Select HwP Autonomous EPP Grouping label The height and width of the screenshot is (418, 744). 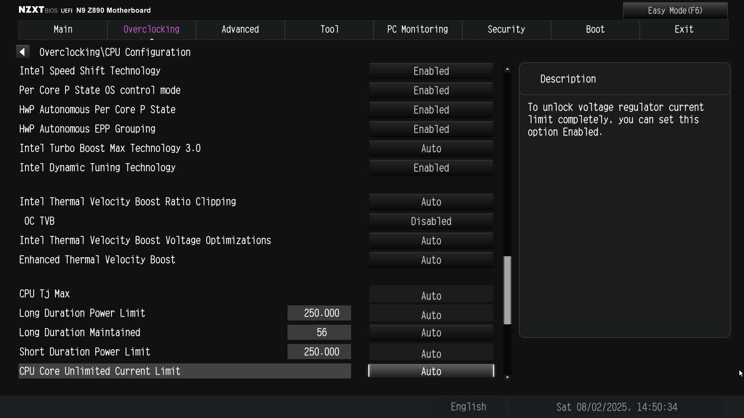pos(87,129)
